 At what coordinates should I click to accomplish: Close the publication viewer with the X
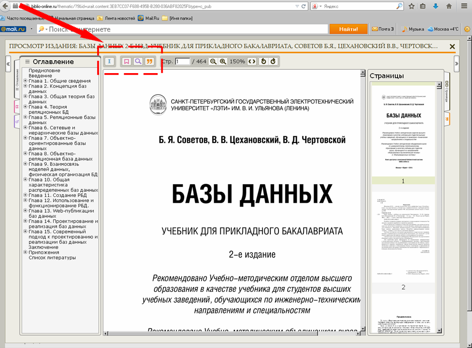(x=452, y=47)
